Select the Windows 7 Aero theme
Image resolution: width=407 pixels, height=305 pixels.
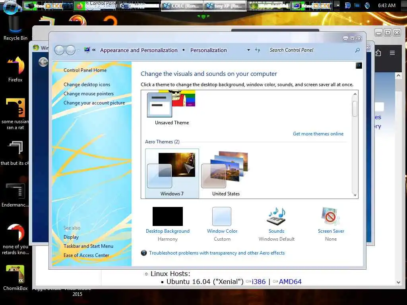coord(172,173)
